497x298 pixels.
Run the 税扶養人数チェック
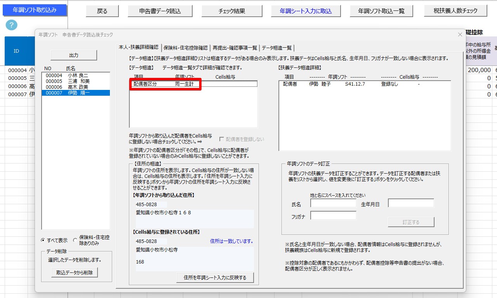click(455, 11)
